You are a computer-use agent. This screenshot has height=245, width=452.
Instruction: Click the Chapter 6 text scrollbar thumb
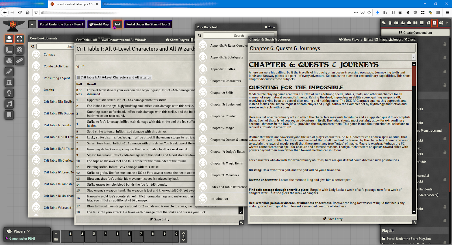[414, 76]
